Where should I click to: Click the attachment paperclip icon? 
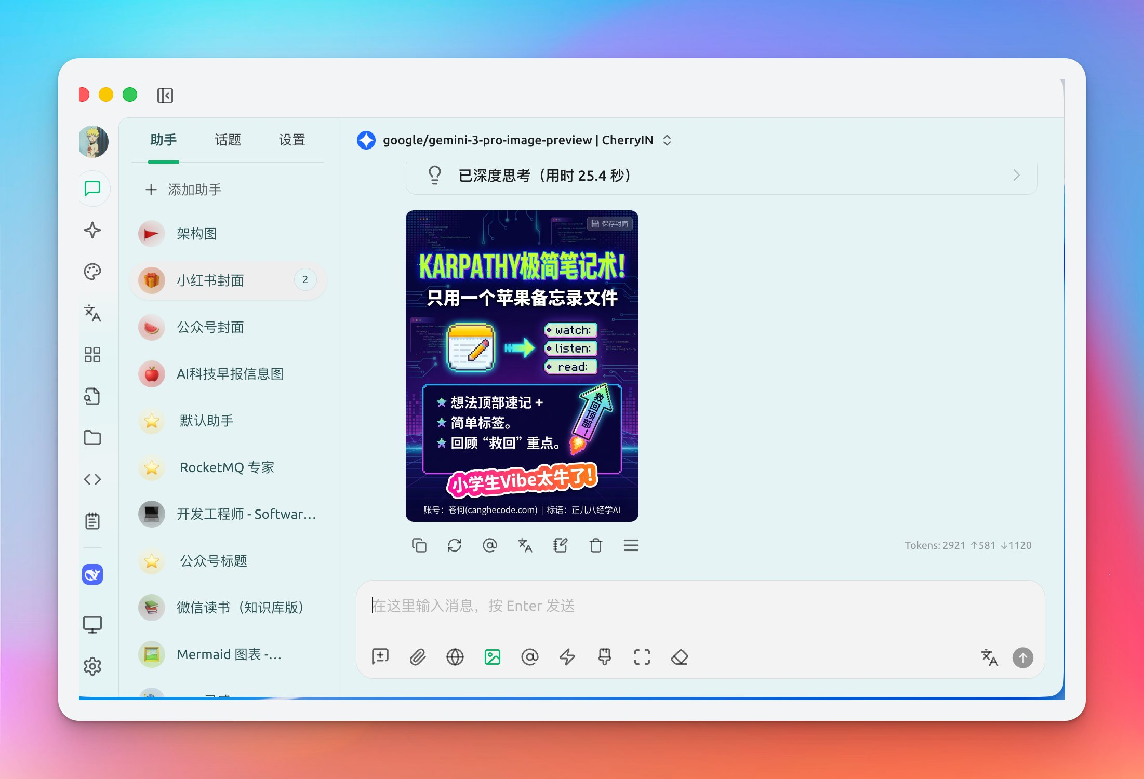pyautogui.click(x=417, y=657)
